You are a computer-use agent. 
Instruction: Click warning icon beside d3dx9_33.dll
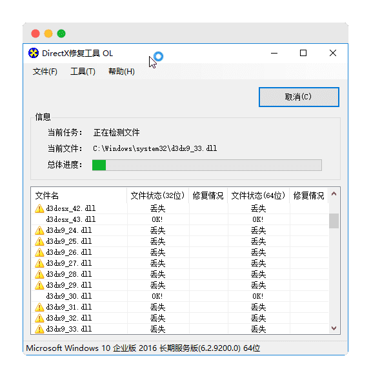(x=39, y=329)
